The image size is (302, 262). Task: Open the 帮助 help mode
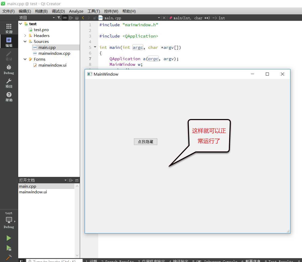click(9, 97)
